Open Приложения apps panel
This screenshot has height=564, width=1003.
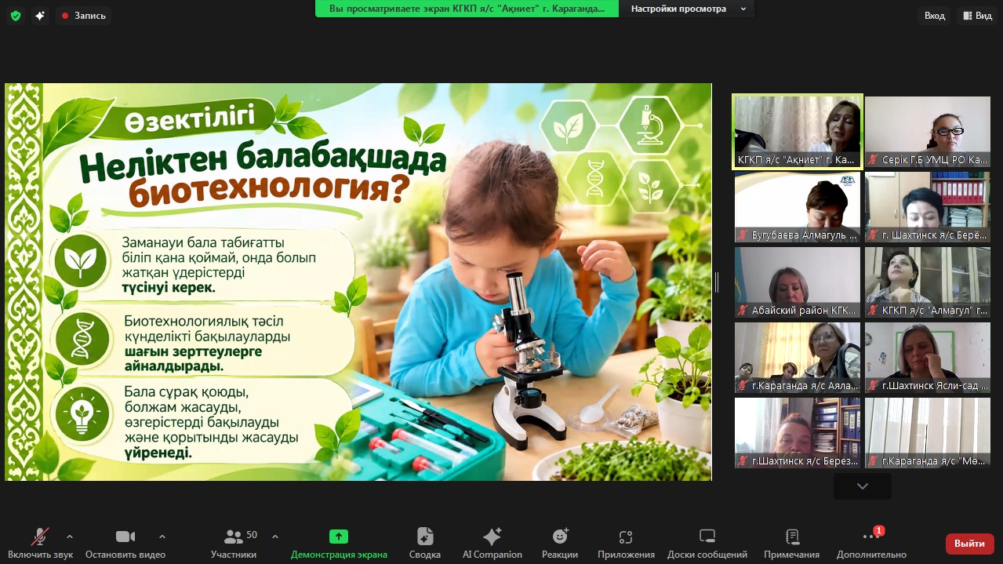(626, 543)
